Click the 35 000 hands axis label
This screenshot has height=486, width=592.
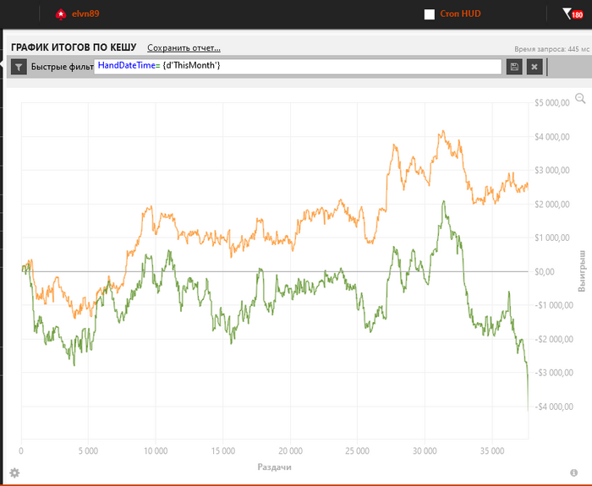pyautogui.click(x=492, y=451)
